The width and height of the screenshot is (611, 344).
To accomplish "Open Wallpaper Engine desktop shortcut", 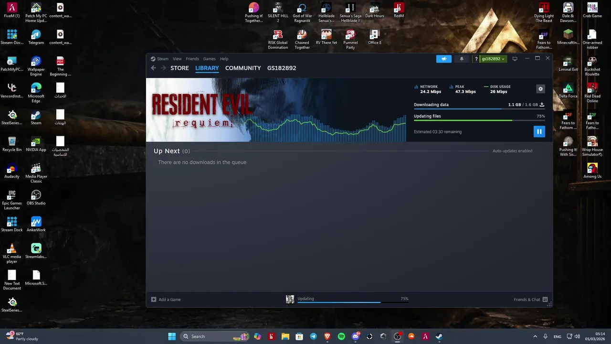I will click(36, 66).
